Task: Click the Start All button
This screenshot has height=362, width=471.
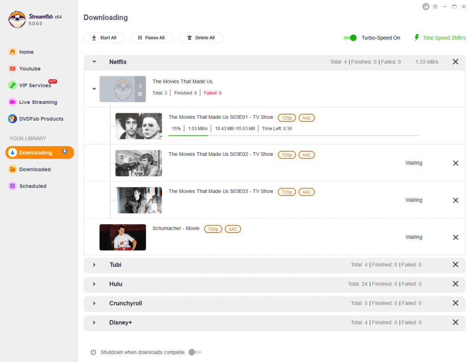Action: tap(104, 38)
